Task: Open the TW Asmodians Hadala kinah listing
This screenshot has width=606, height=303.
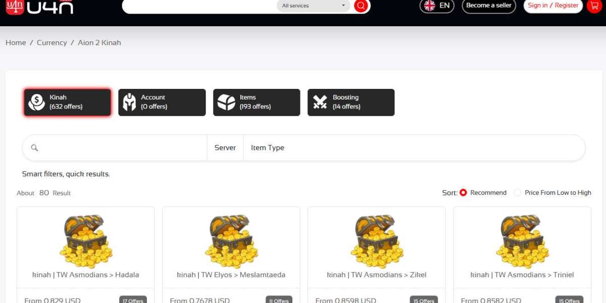Action: point(85,275)
